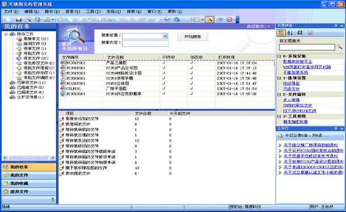Screen dimensions: 346x212
Task: Click the icon of row FC350P002
Action: coord(63,63)
